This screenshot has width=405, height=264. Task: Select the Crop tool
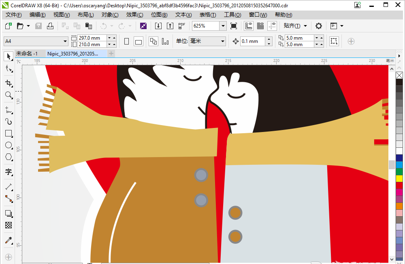(x=9, y=83)
